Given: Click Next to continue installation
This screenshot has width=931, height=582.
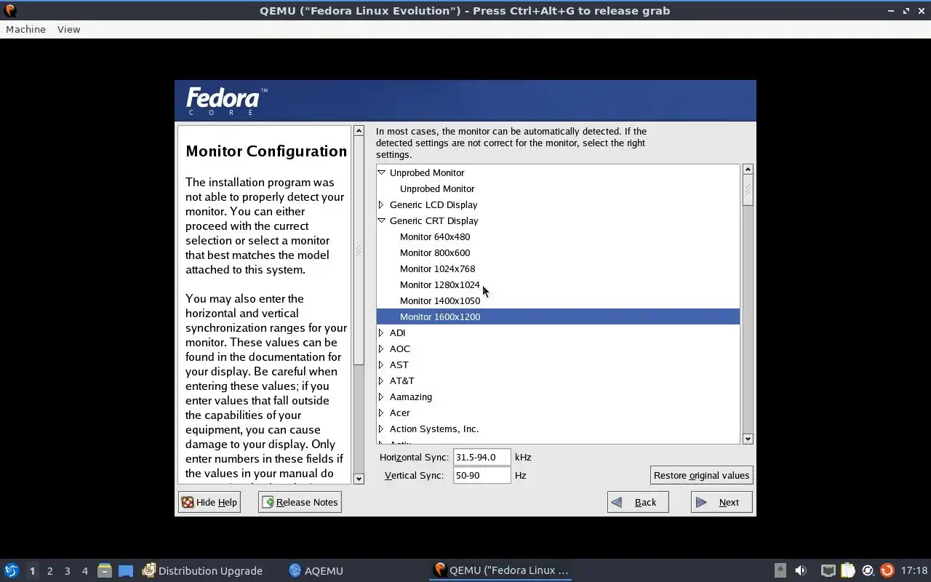Looking at the screenshot, I should click(722, 502).
